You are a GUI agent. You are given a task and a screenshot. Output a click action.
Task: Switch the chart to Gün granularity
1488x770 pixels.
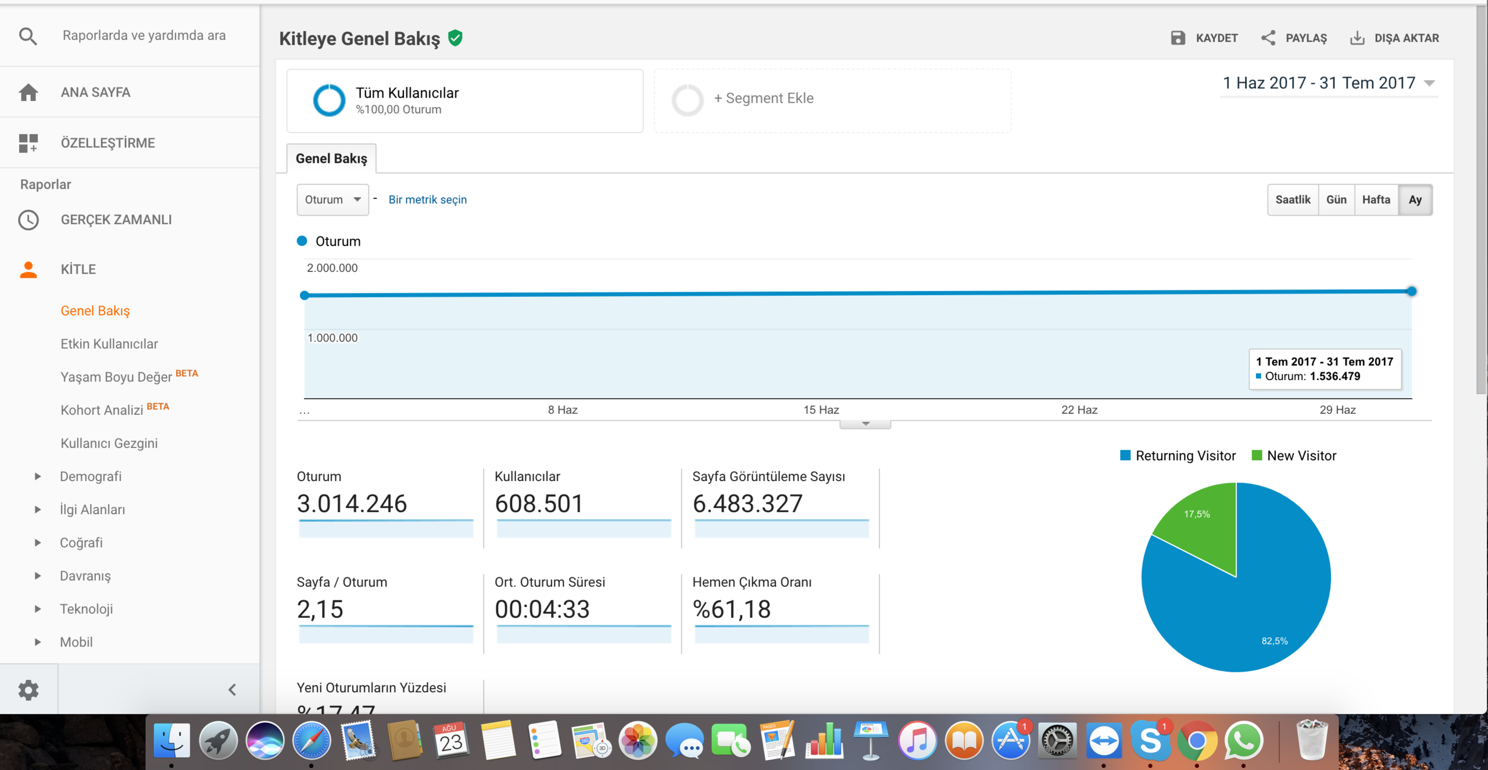coord(1336,200)
